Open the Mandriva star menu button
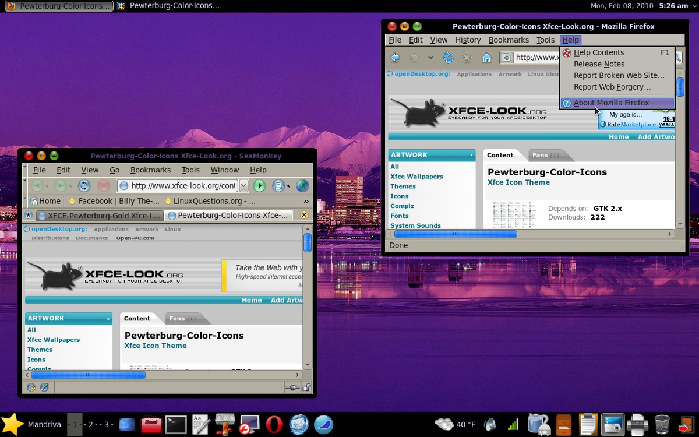This screenshot has width=699, height=437. (12, 424)
